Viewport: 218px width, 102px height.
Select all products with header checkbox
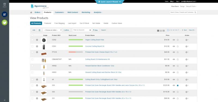[x=32, y=36]
